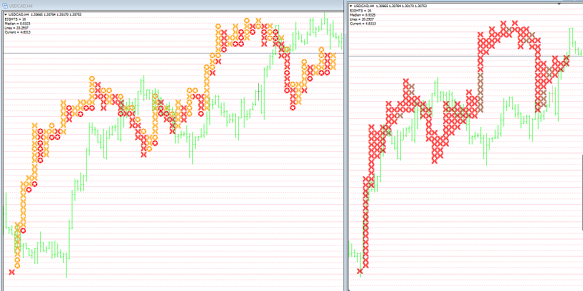Click 'Lines = 20.2937' text in right chart
This screenshot has height=291, width=583.
tap(361, 19)
